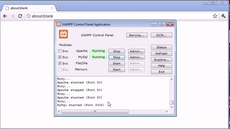Click the XAMPP title bar icon
The image size is (230, 129).
click(59, 24)
